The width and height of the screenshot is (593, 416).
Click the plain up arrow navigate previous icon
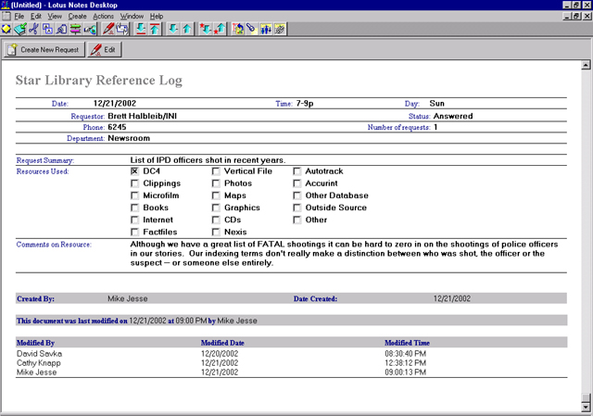click(x=187, y=29)
